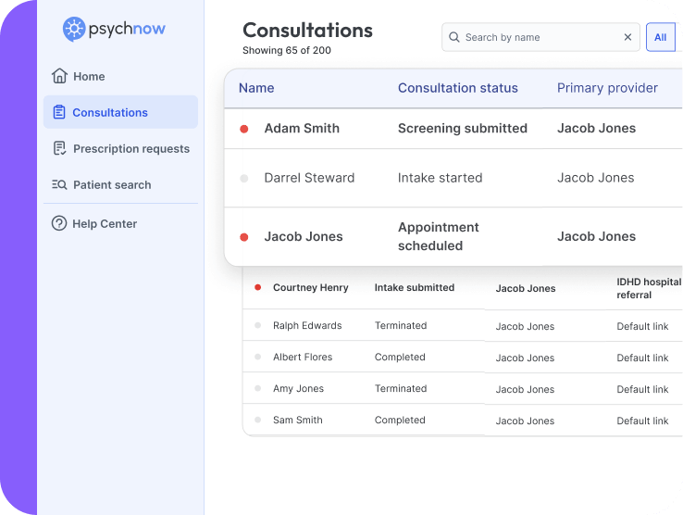
Task: Click the grey dot beside Sam Smith
Action: 258,420
